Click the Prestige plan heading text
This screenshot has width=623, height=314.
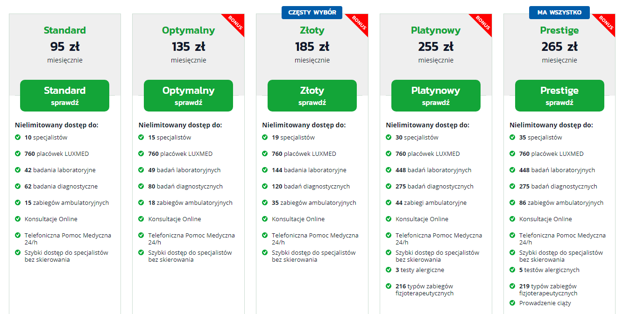[559, 30]
